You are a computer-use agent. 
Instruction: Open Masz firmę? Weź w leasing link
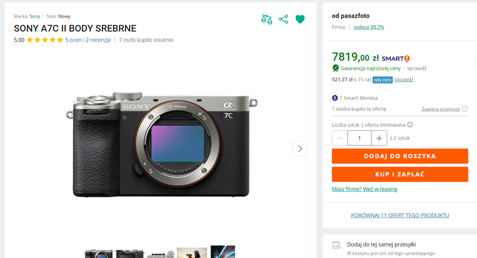click(x=364, y=189)
